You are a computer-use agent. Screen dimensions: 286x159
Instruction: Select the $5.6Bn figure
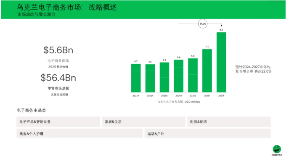tap(58, 50)
